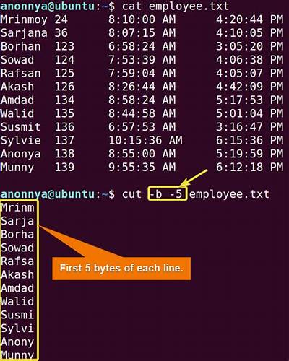Click output line 'Mrinm'
Screen dimensions: 289x361
(17, 208)
